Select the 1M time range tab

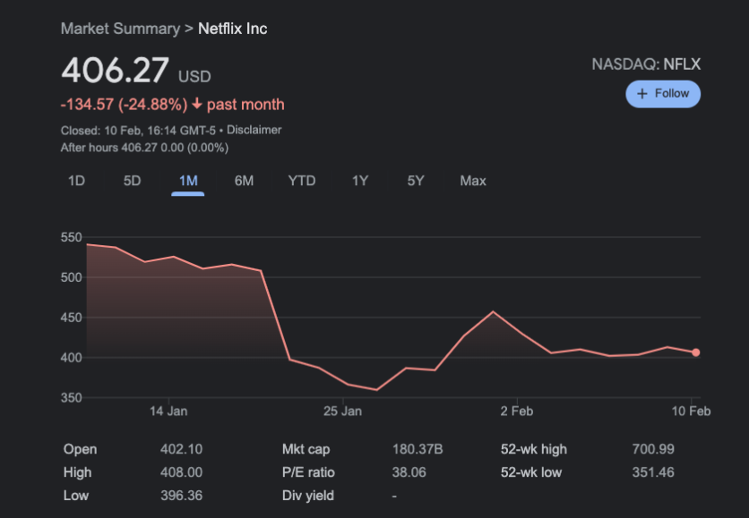188,181
